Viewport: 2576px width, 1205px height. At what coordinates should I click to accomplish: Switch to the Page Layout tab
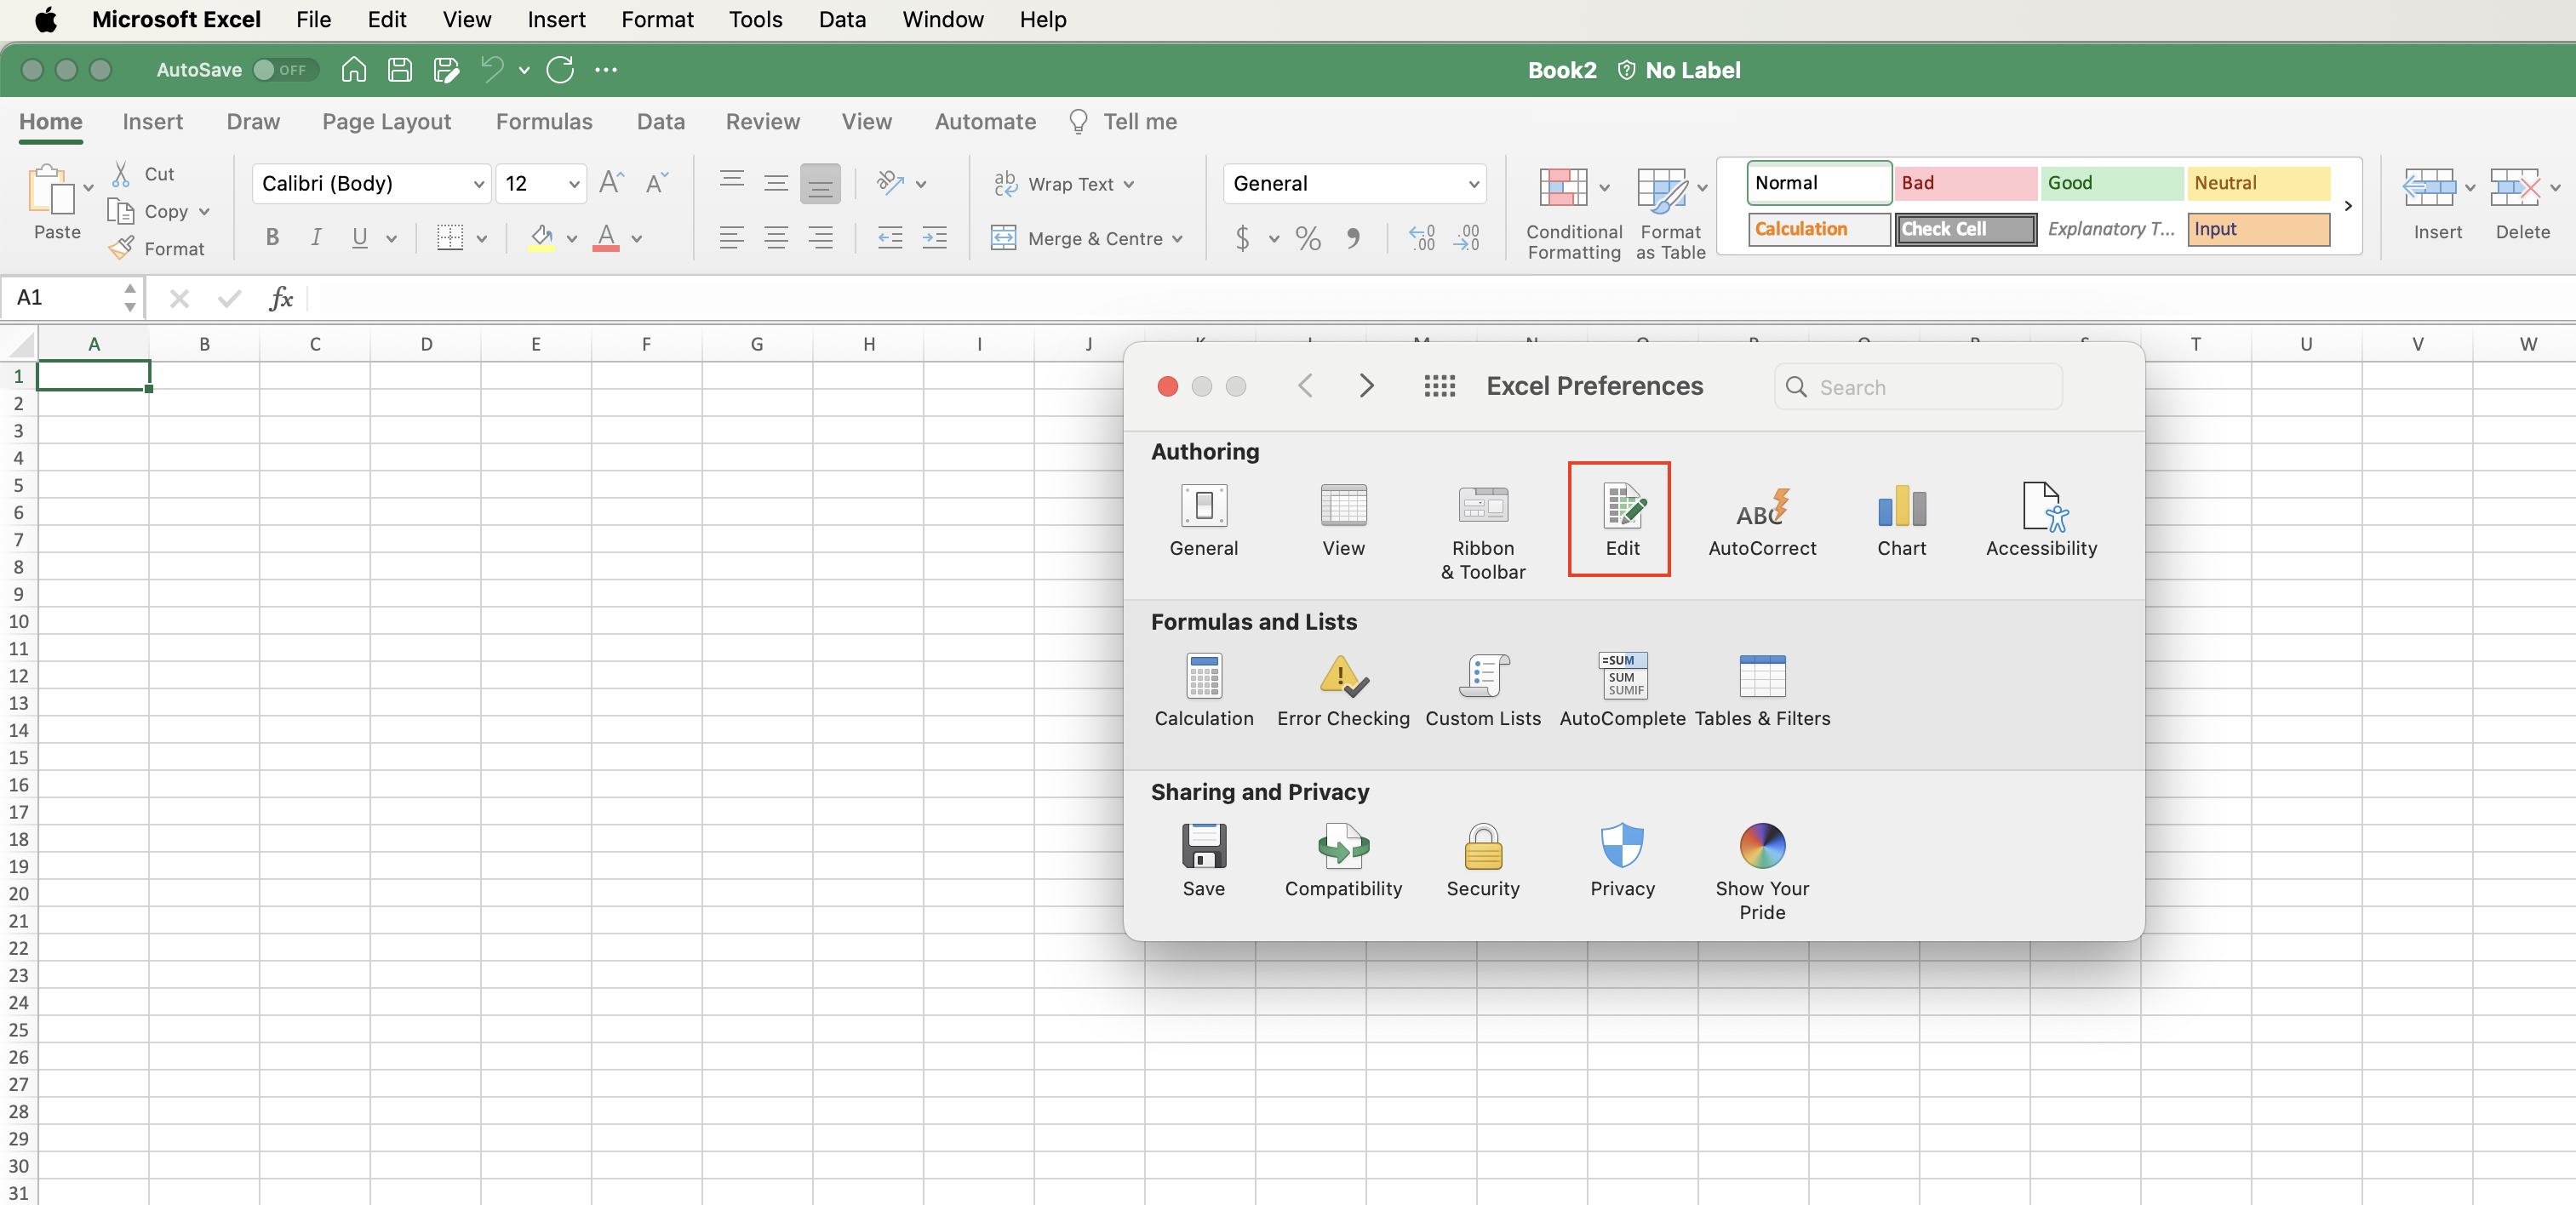coord(386,122)
